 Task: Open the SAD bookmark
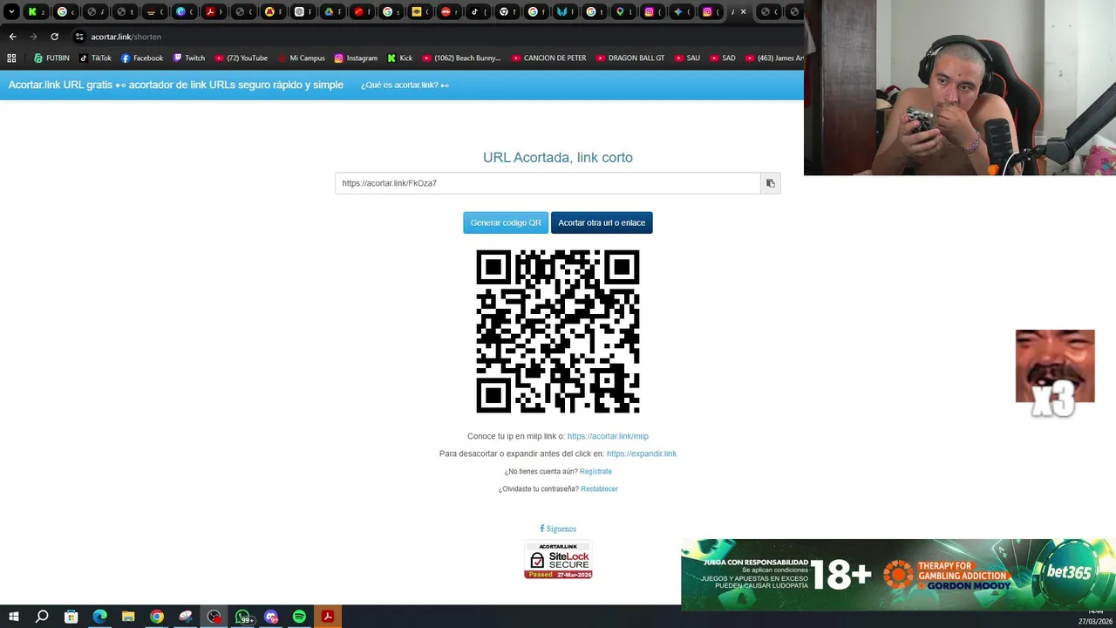tap(723, 58)
